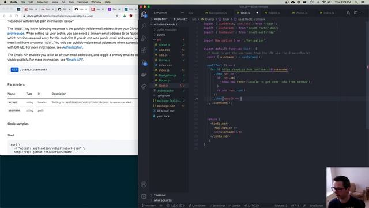The image size is (369, 208).
Task: Expand the public folder
Action: [161, 35]
